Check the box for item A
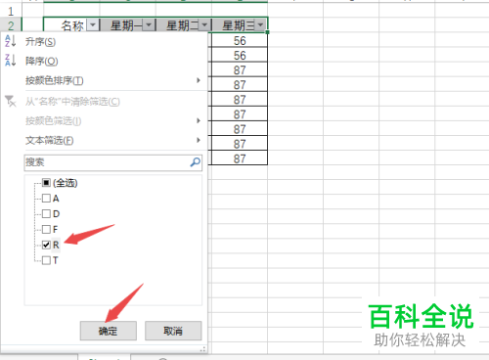This screenshot has height=360, width=489. click(46, 199)
